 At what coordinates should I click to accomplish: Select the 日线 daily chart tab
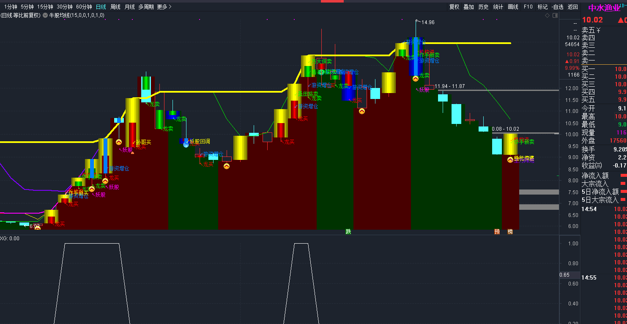coord(101,7)
